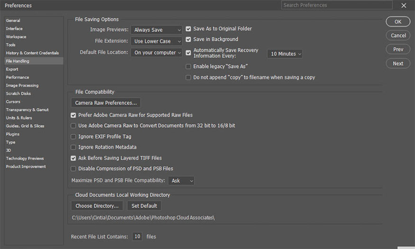Click the Choose Directory button
Screen dimensions: 415x249
point(97,206)
